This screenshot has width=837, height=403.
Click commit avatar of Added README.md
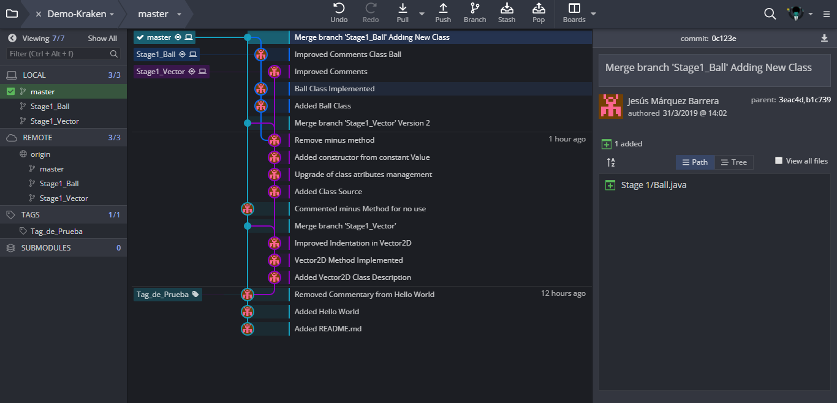248,329
